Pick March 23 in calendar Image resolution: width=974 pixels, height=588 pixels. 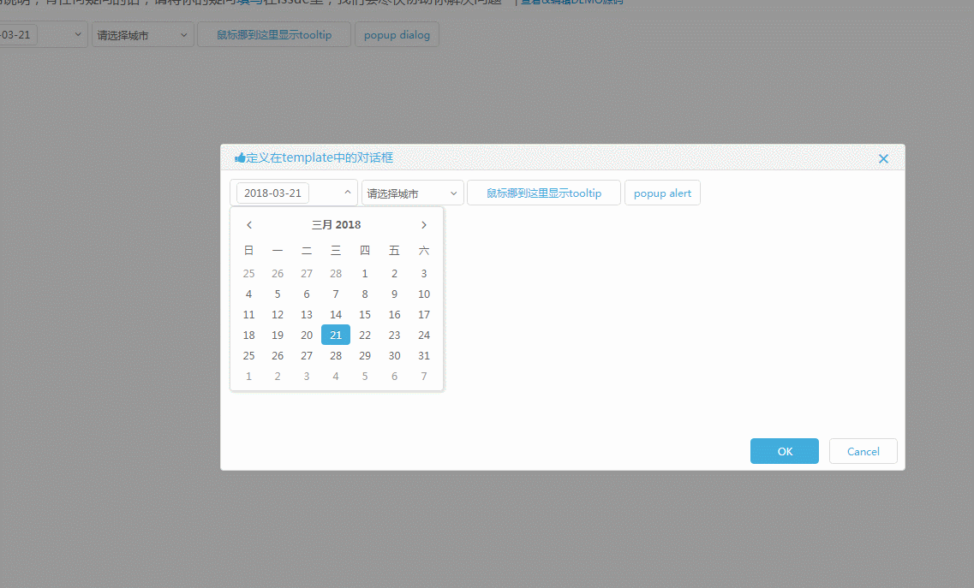coord(394,336)
